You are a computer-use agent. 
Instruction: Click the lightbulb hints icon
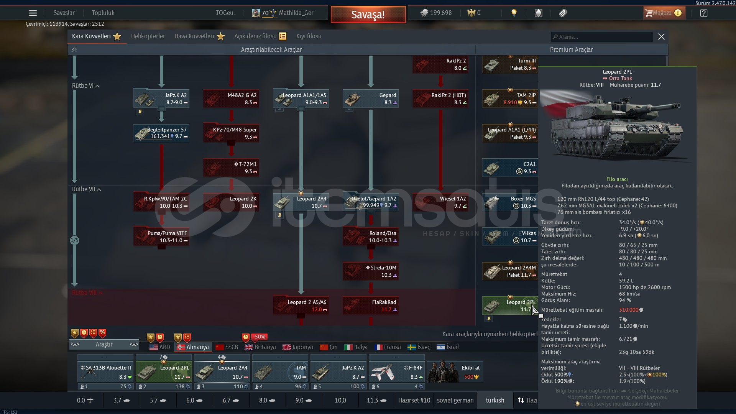coord(514,13)
